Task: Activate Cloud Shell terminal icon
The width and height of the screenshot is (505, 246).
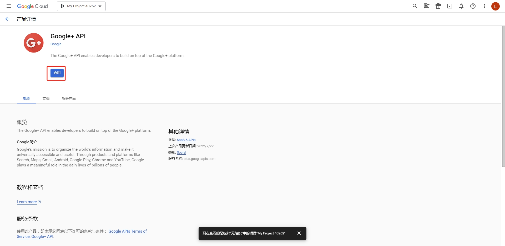Action: pyautogui.click(x=450, y=6)
